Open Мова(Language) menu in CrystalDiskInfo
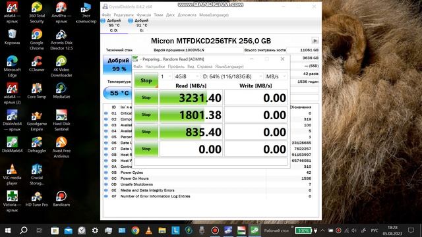Image resolution: width=422 pixels, height=237 pixels. coord(214,14)
